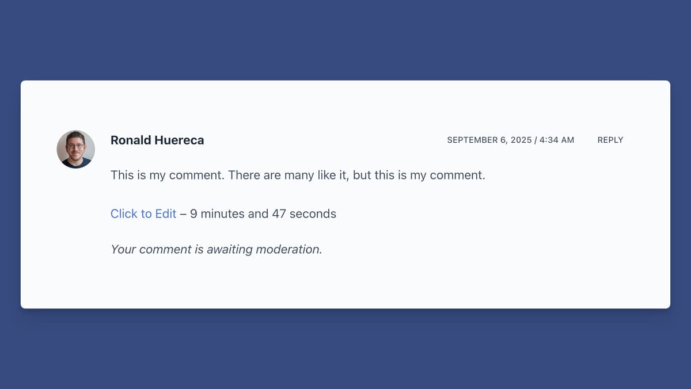Click the slash separator in the timestamp
The width and height of the screenshot is (691, 389).
click(x=537, y=140)
